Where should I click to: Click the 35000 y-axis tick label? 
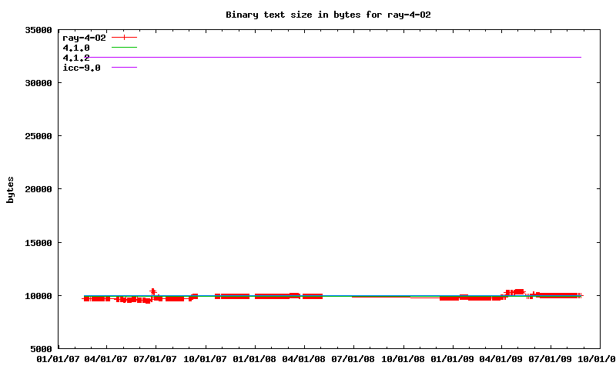coord(35,30)
